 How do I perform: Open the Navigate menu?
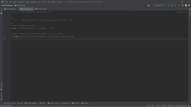coord(21,2)
